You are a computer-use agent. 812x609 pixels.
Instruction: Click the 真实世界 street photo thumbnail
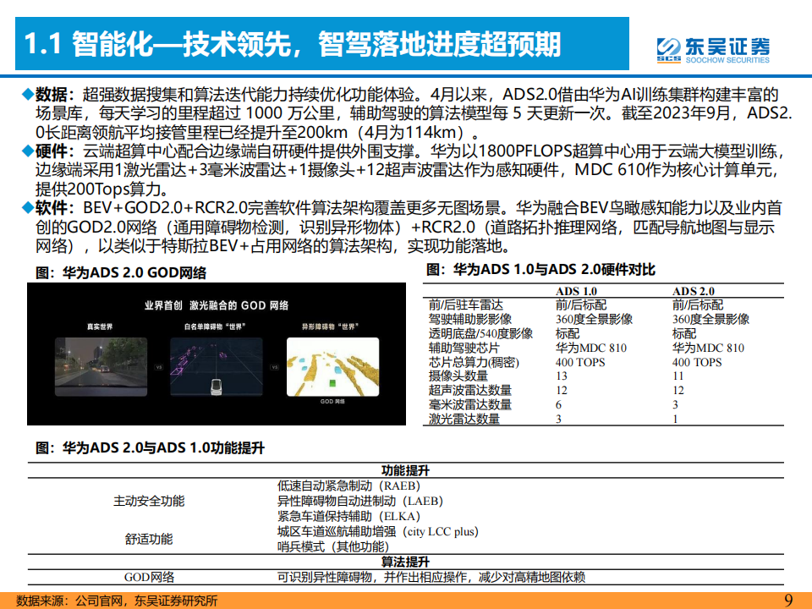pyautogui.click(x=101, y=366)
